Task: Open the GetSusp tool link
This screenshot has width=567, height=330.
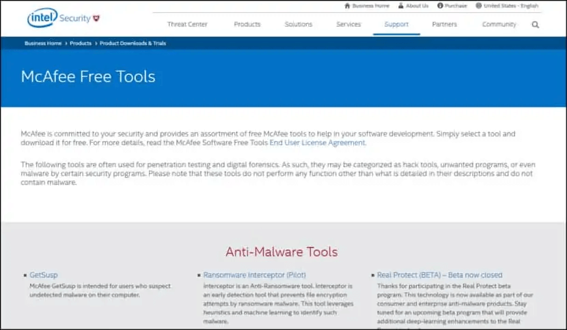Action: point(44,275)
